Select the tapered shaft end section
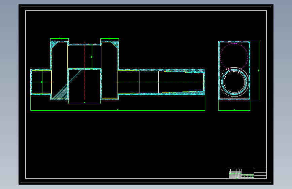Viewport: 292px width, 189px height. pyautogui.click(x=181, y=82)
